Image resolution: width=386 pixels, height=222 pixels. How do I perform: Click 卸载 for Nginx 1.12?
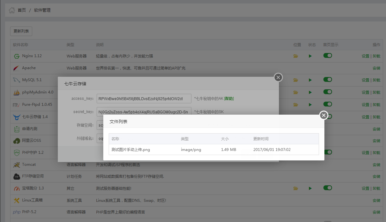(x=377, y=56)
